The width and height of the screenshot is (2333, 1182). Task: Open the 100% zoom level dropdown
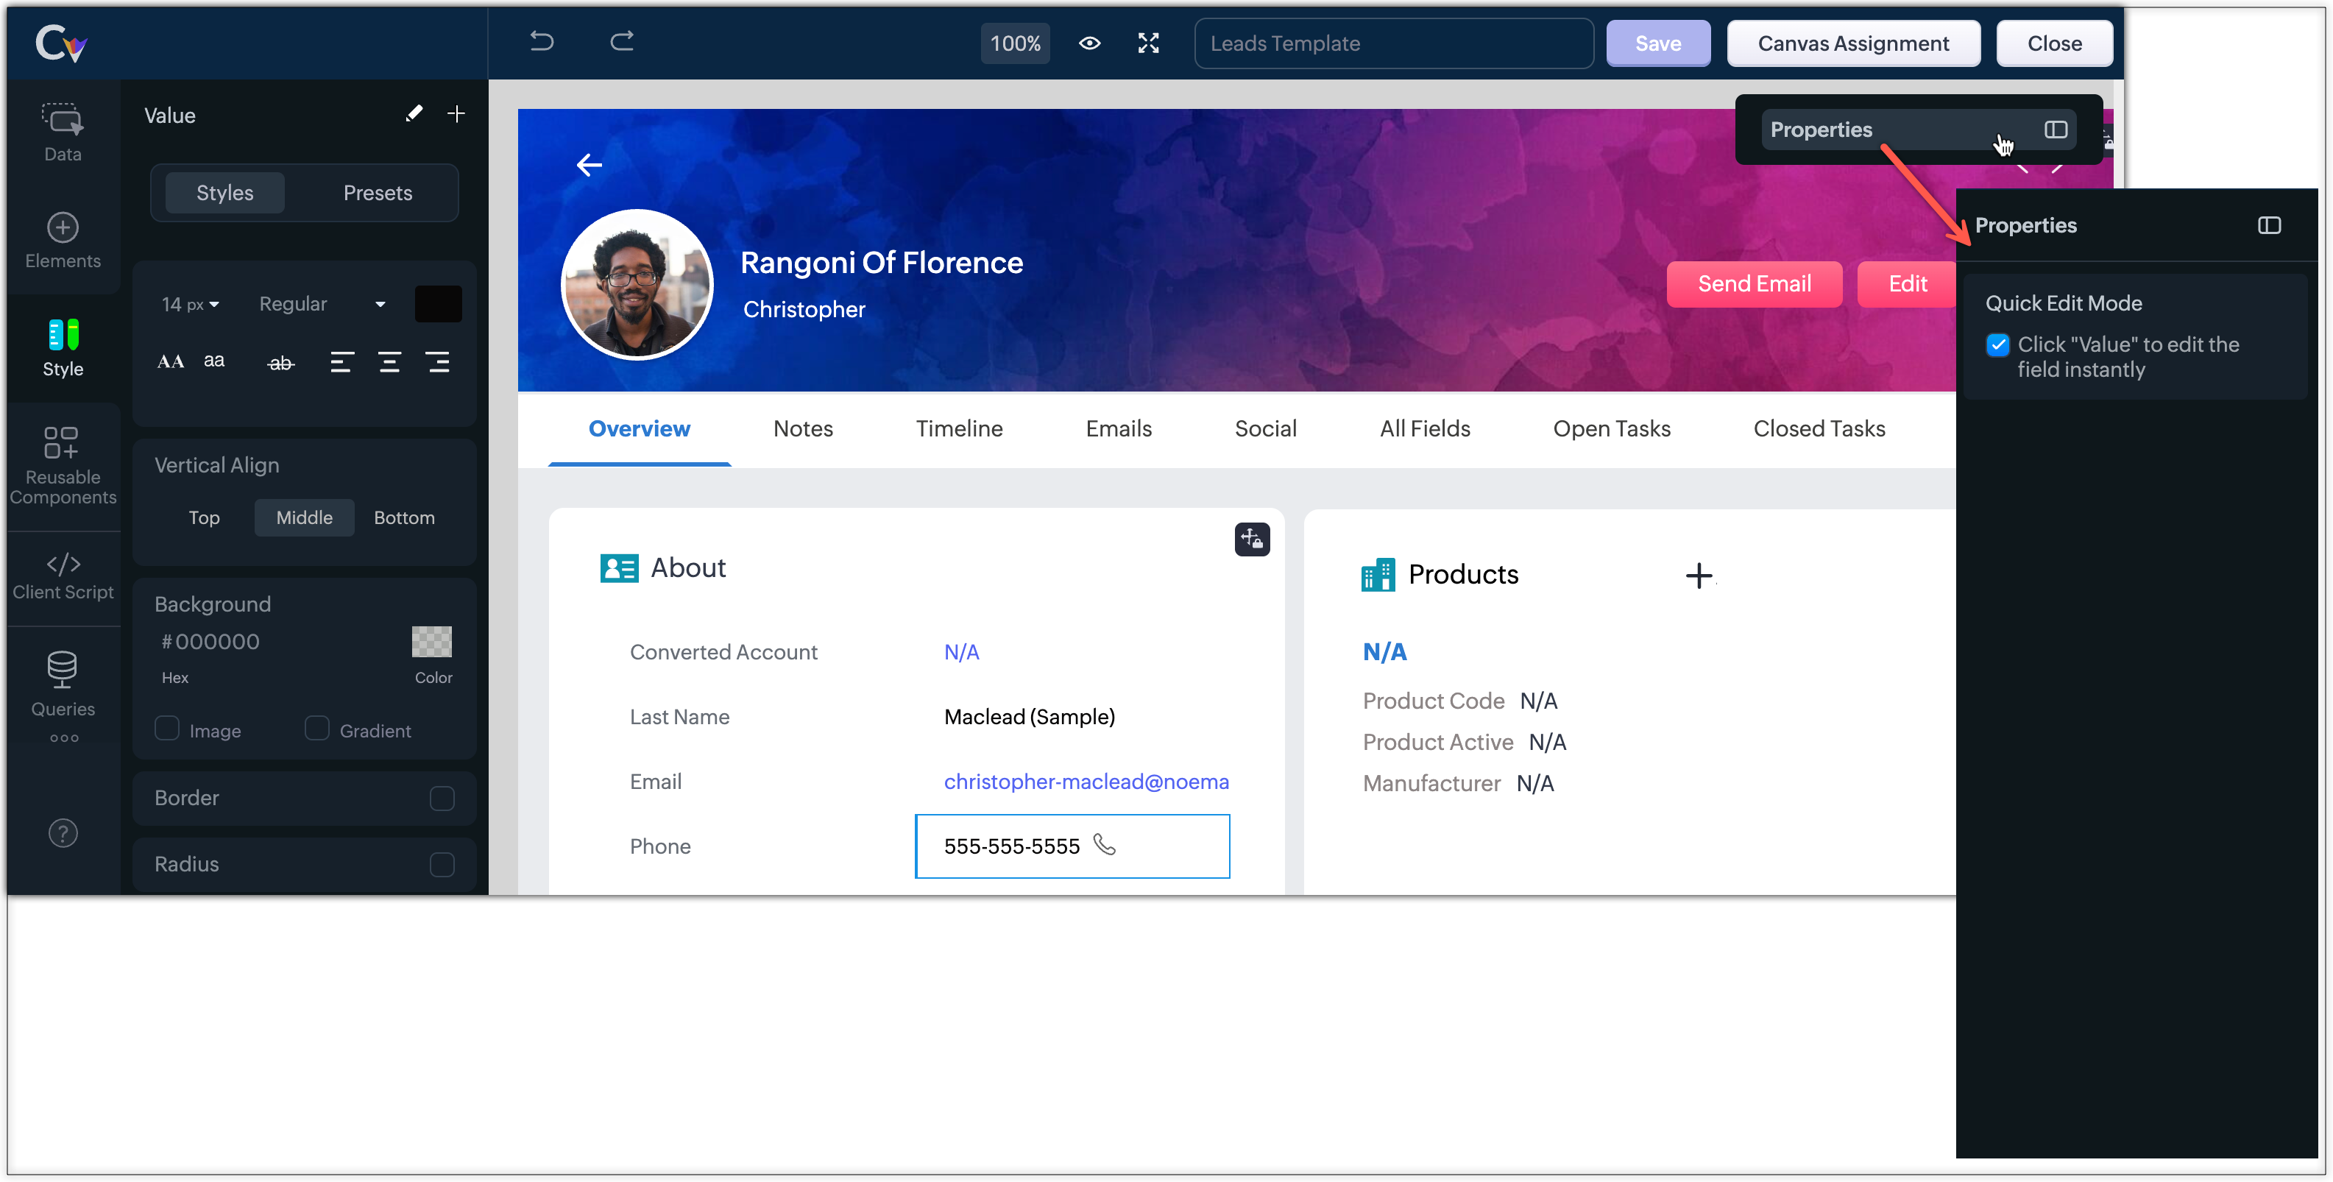pyautogui.click(x=1014, y=43)
